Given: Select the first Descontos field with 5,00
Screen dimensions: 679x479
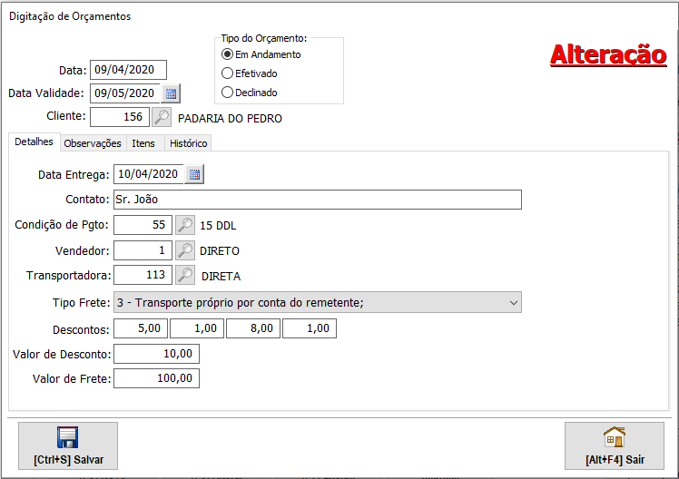Looking at the screenshot, I should pos(141,328).
